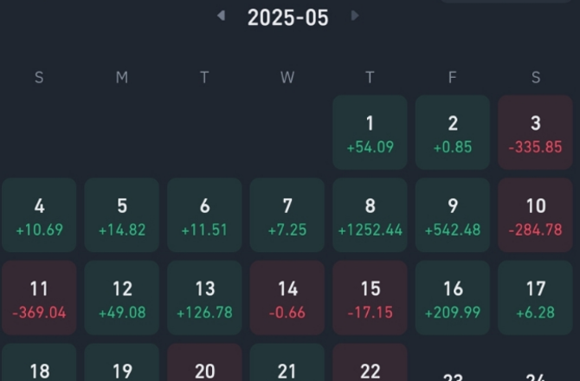Select May 9 with +542.48 profit

click(453, 216)
